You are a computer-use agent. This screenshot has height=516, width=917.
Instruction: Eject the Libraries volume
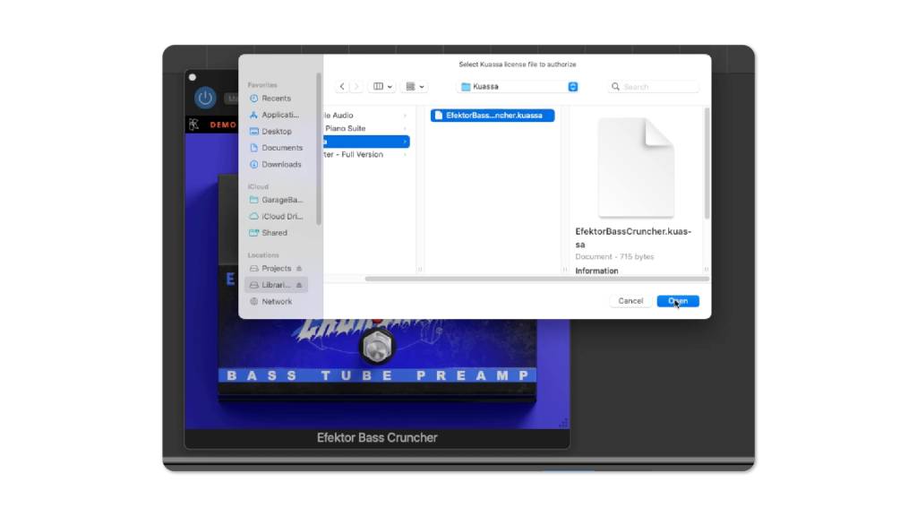(296, 284)
